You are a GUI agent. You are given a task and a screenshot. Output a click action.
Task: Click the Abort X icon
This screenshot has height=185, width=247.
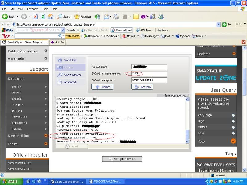pos(67,146)
